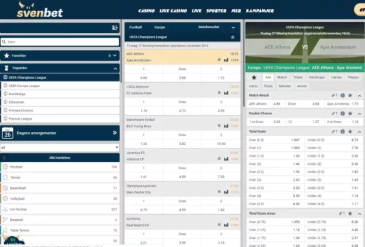The image size is (365, 247).
Task: Click the calendar icon for Dagens arrangementer
Action: (8, 133)
